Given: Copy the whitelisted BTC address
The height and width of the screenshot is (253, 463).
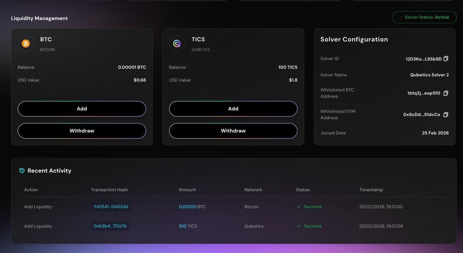Looking at the screenshot, I should pos(446,93).
